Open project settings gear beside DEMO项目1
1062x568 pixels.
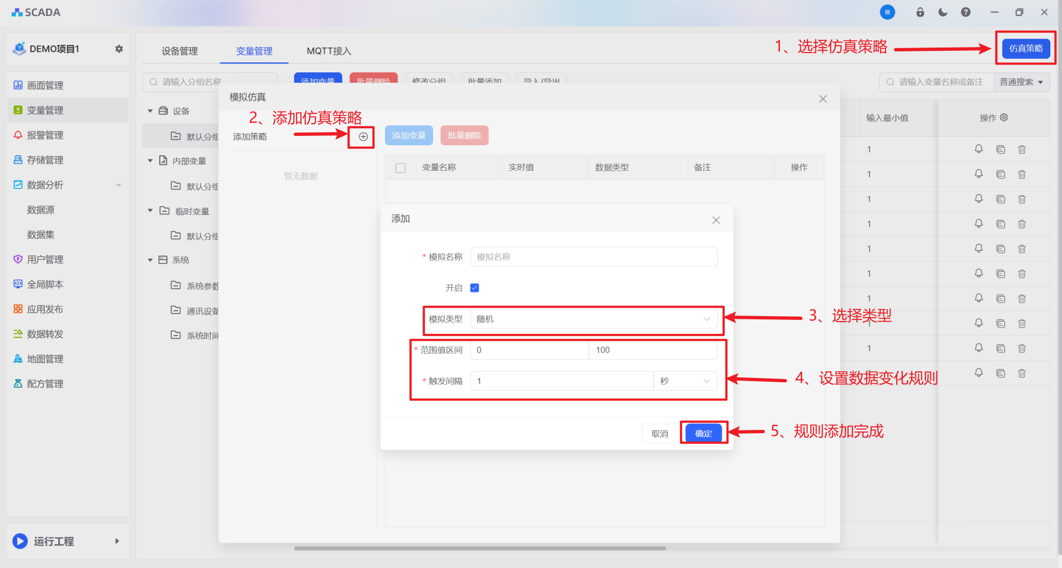(x=118, y=49)
